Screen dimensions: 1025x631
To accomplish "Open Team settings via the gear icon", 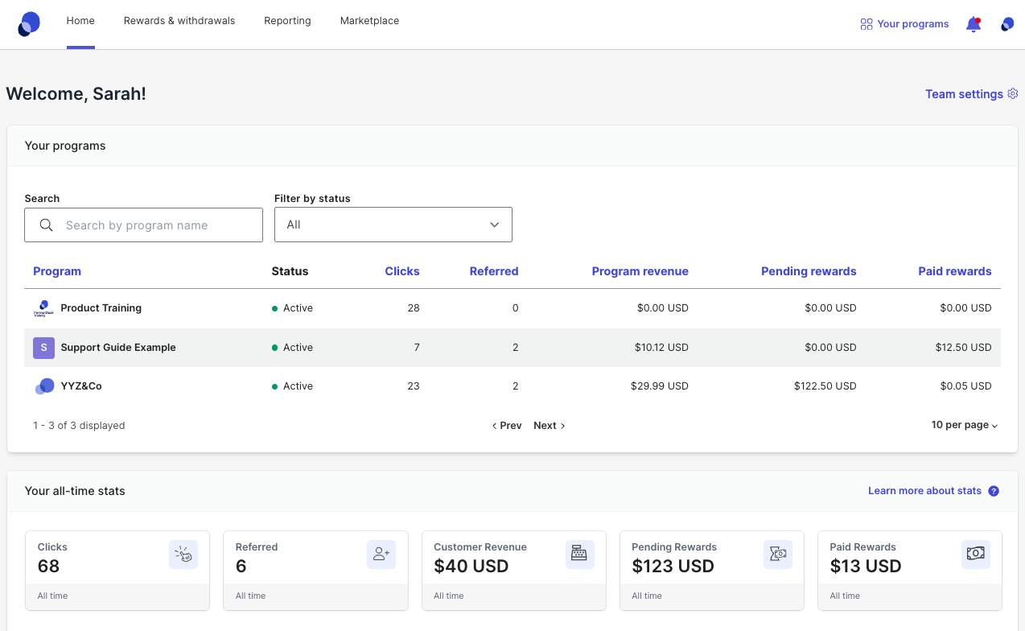I will [x=1013, y=93].
